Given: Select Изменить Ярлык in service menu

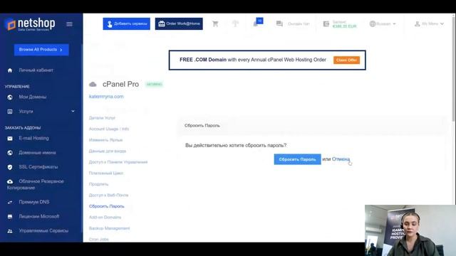Looking at the screenshot, I should pos(106,140).
